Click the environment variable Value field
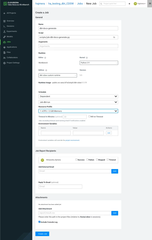The image size is (152, 240). tap(88, 133)
